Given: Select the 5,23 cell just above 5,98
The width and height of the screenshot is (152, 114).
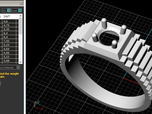Looking at the screenshot, I should coord(9,57).
